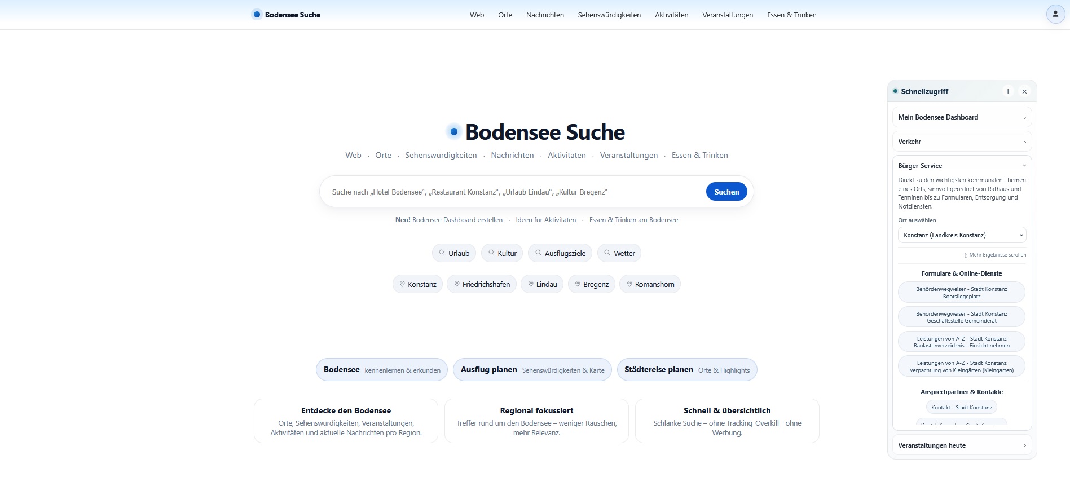Select Veranstaltungen link below the title
1070x477 pixels.
629,155
